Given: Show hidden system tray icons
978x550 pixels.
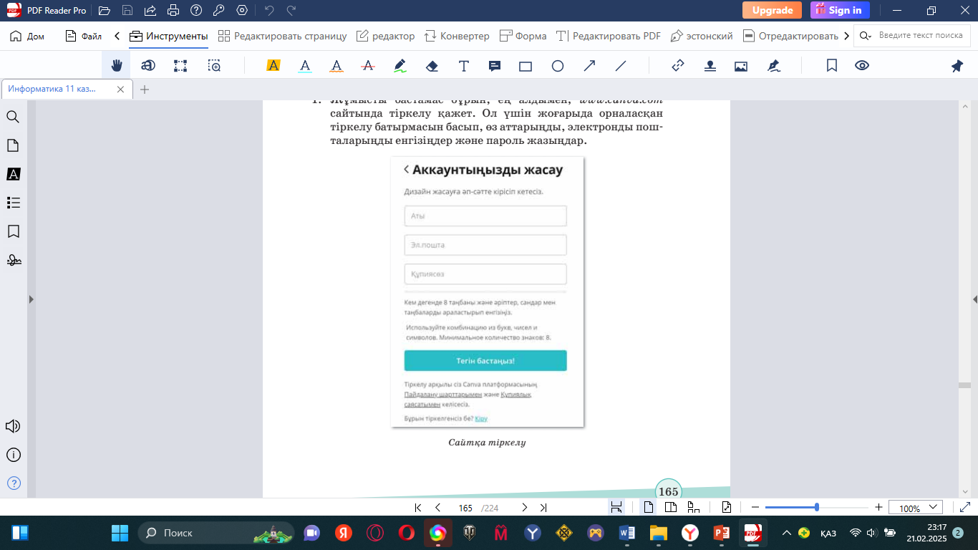Looking at the screenshot, I should click(786, 533).
